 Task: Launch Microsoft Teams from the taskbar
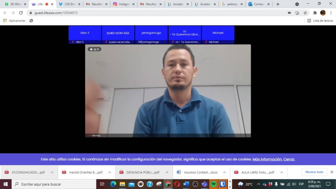pyautogui.click(x=204, y=184)
